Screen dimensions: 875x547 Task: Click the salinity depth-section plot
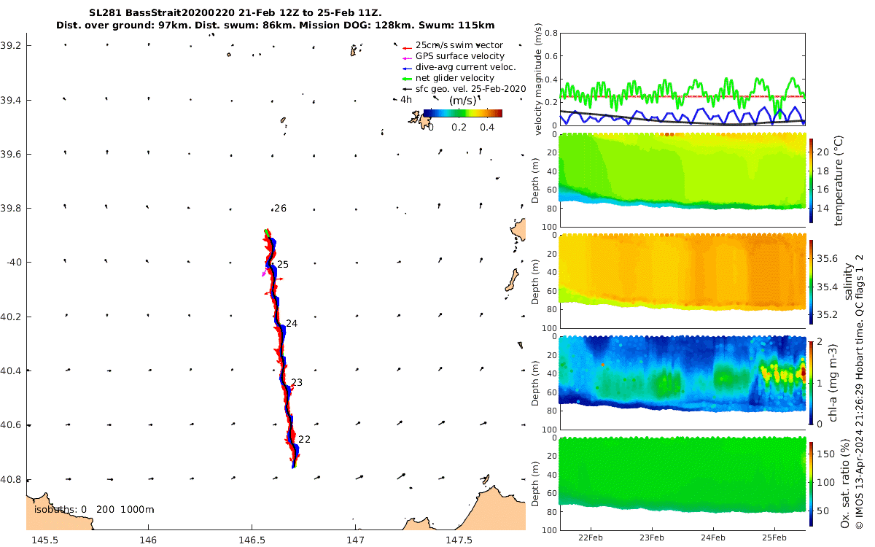(682, 282)
